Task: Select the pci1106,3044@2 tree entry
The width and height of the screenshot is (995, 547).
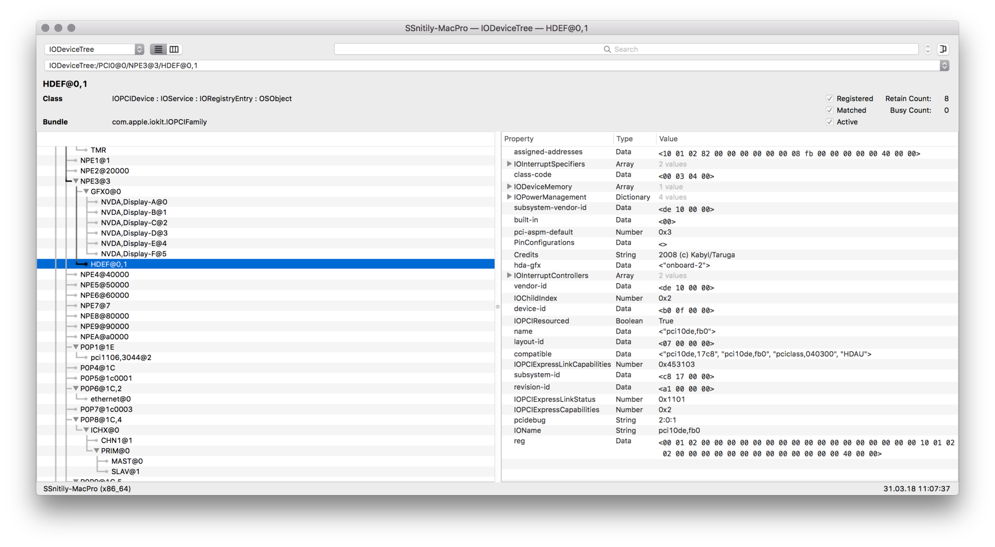Action: [x=121, y=357]
